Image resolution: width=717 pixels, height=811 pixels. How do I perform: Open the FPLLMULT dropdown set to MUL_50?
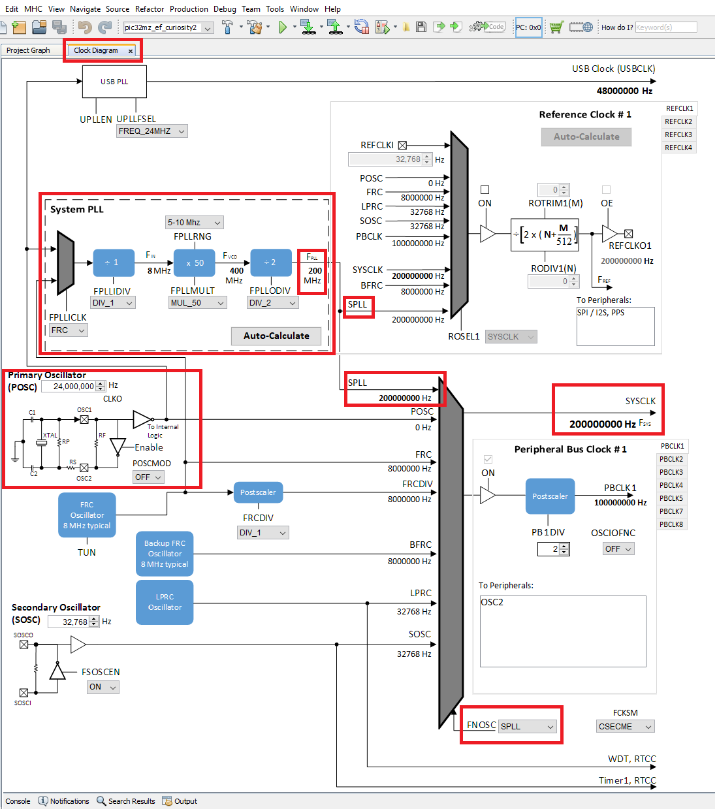[197, 302]
